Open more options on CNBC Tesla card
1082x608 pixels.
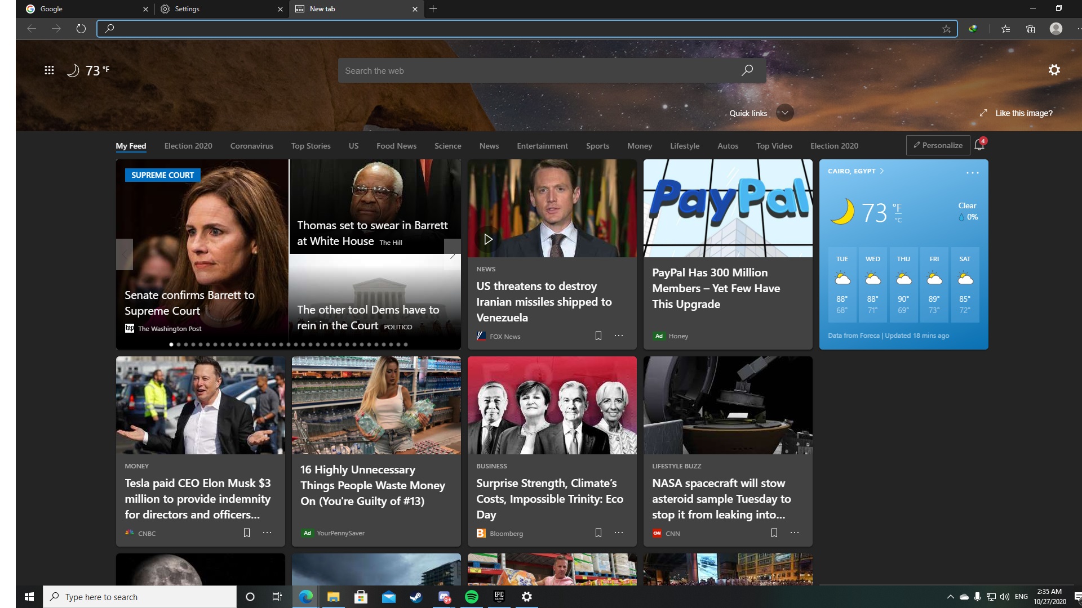267,533
